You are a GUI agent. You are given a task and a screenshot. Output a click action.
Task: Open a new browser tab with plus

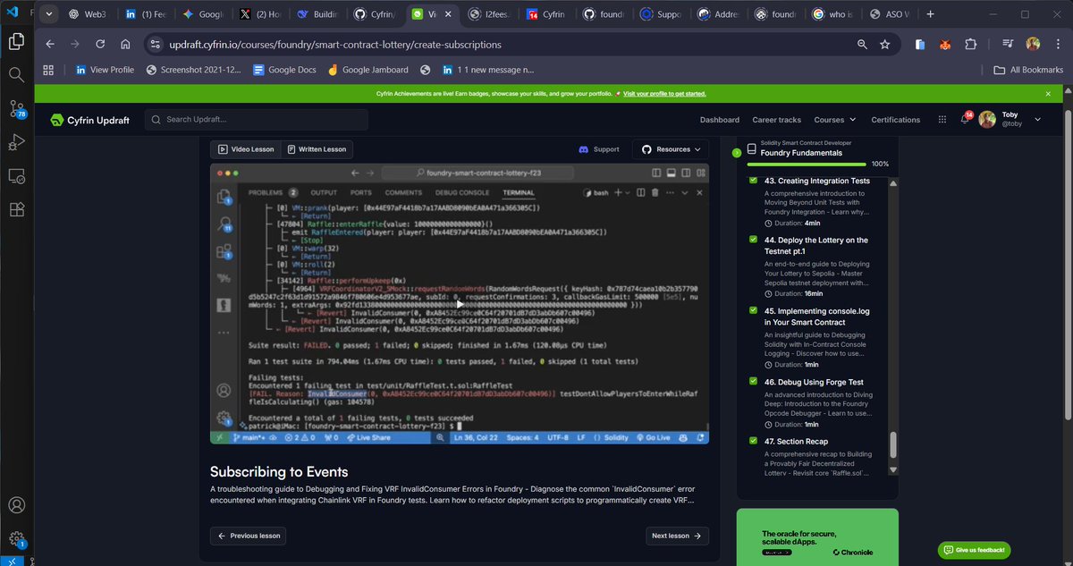(x=931, y=14)
